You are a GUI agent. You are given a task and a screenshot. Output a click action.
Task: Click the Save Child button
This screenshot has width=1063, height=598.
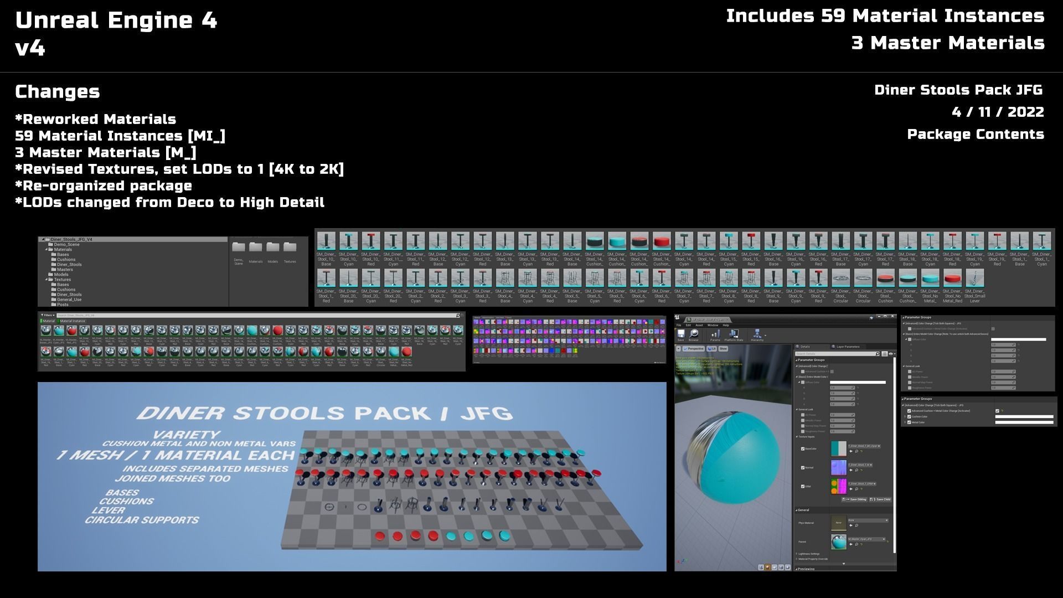(x=880, y=499)
